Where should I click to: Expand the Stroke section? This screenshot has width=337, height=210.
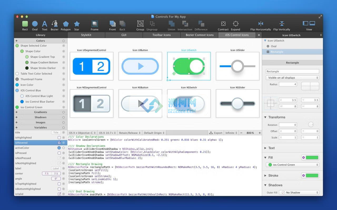[x=265, y=176]
